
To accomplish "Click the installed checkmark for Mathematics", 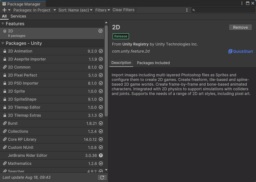I will click(101, 163).
